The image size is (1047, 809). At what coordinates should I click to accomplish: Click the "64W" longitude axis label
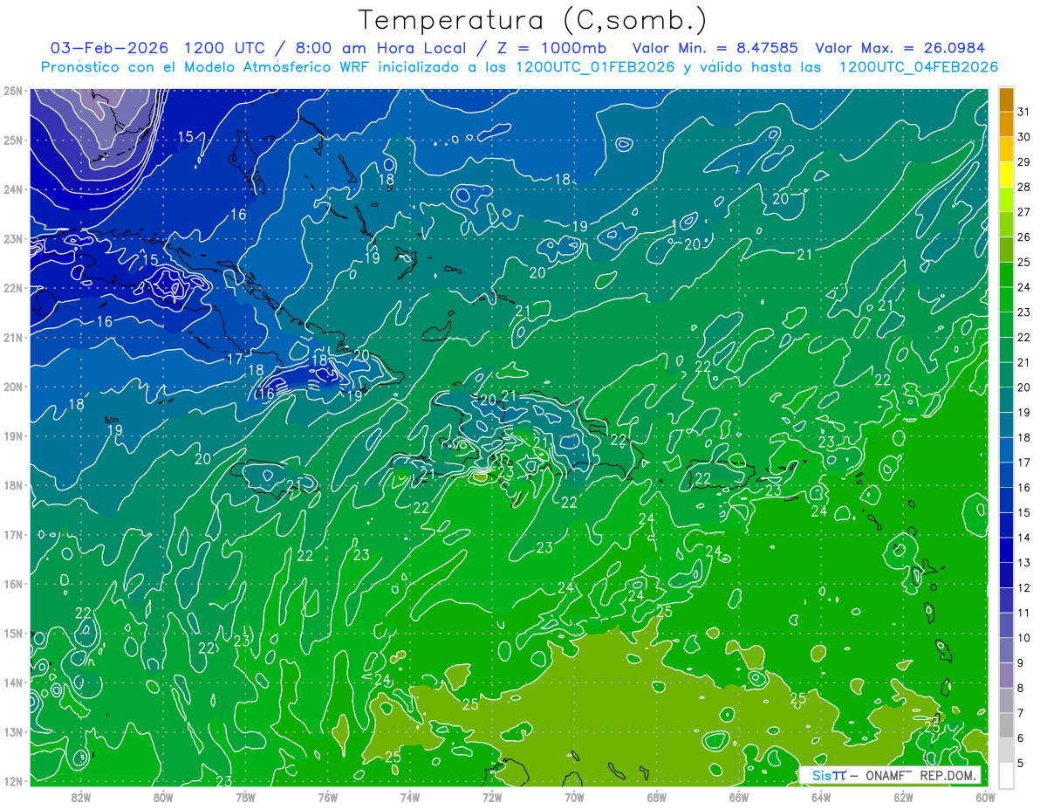tap(820, 798)
